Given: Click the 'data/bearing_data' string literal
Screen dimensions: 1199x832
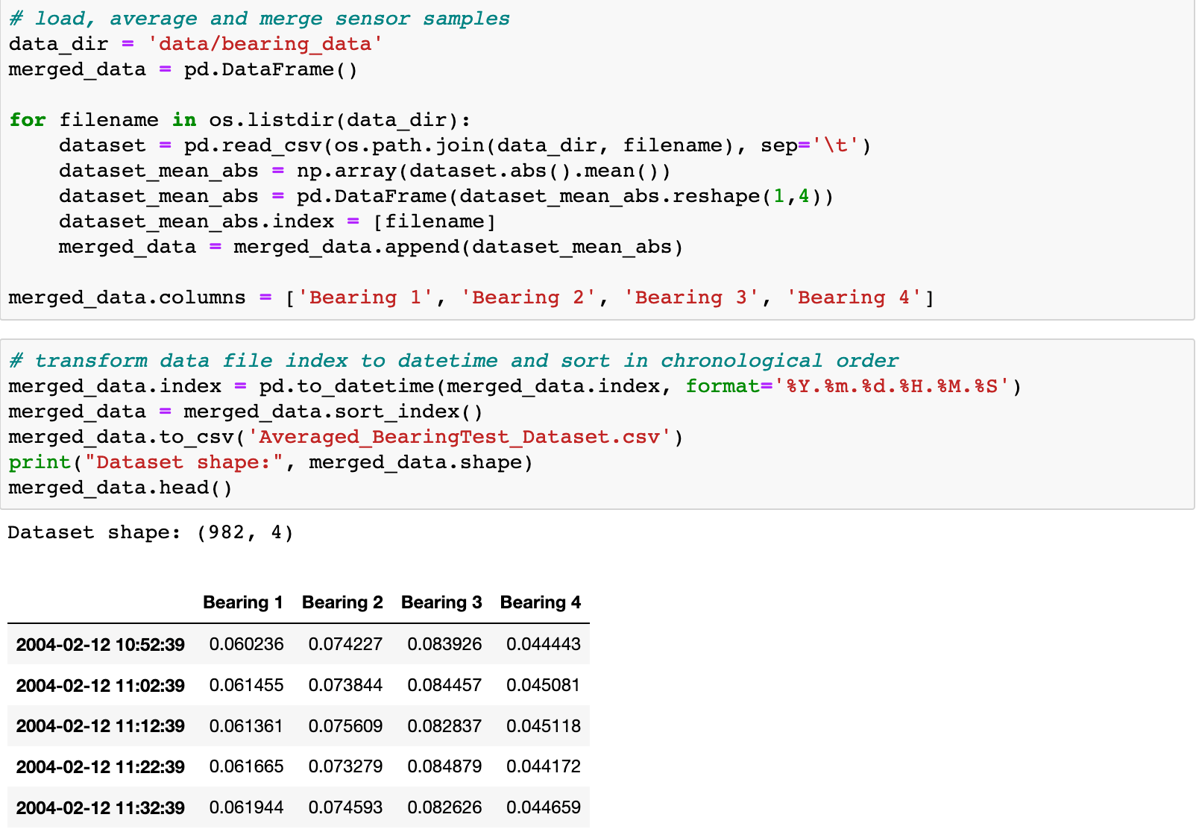Looking at the screenshot, I should (x=265, y=44).
